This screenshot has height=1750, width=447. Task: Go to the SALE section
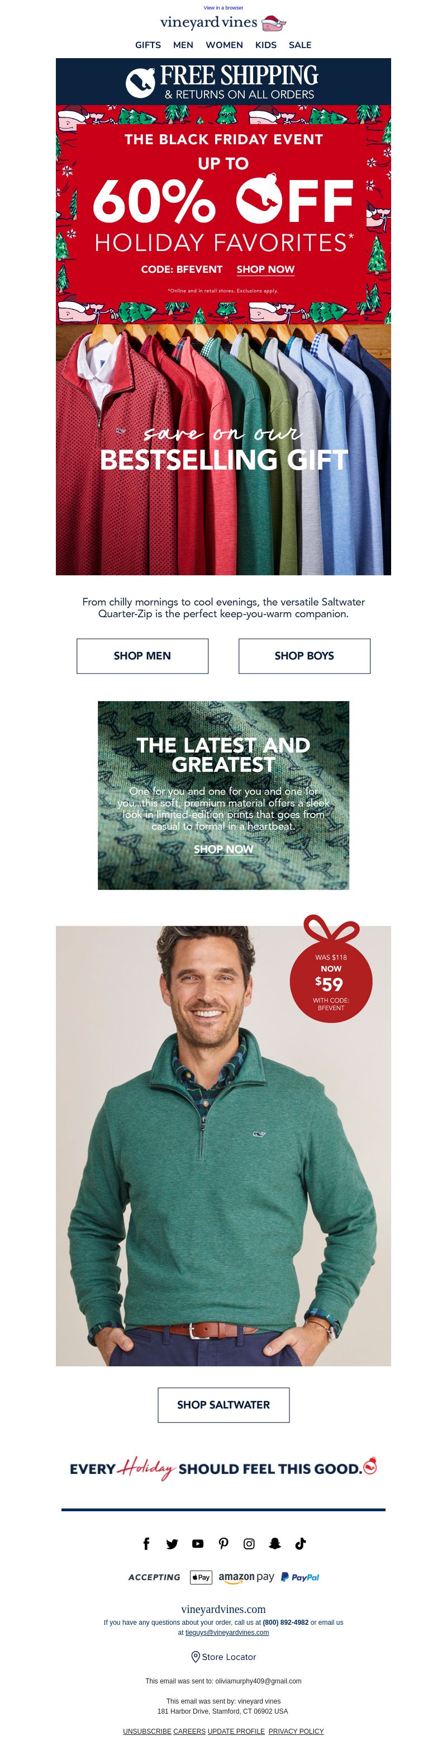point(300,45)
